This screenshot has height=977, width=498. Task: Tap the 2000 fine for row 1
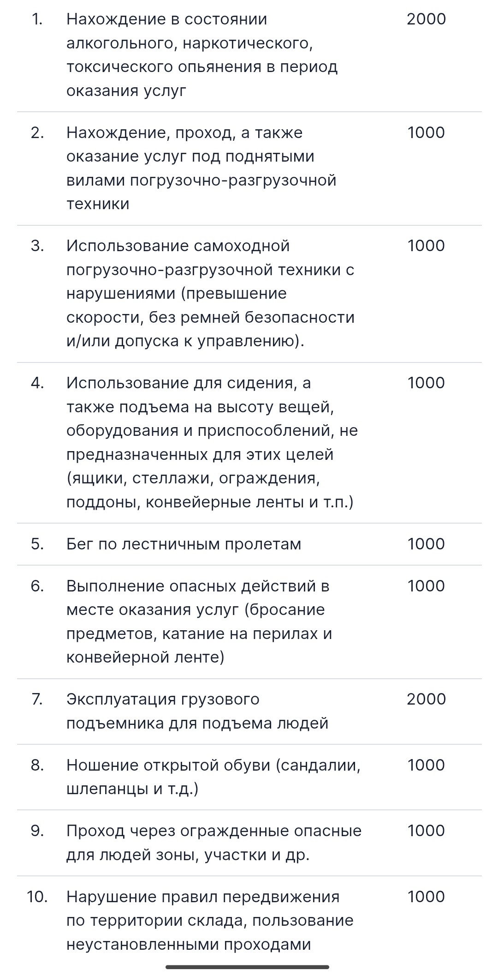(426, 19)
